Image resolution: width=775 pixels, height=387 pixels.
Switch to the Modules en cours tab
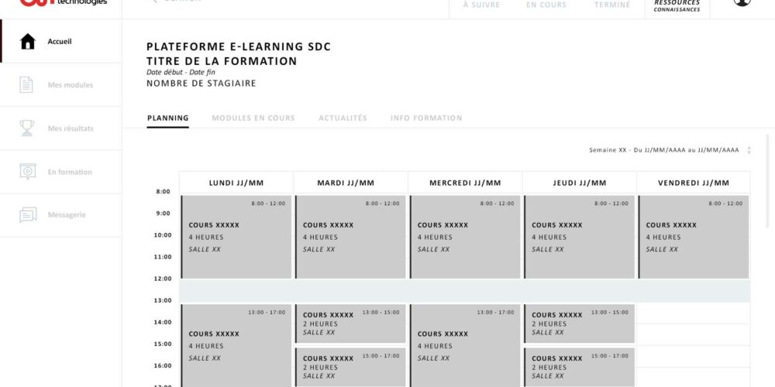[x=253, y=118]
